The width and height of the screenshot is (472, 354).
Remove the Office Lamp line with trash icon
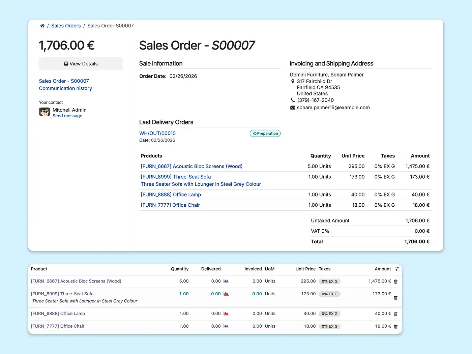click(x=396, y=314)
